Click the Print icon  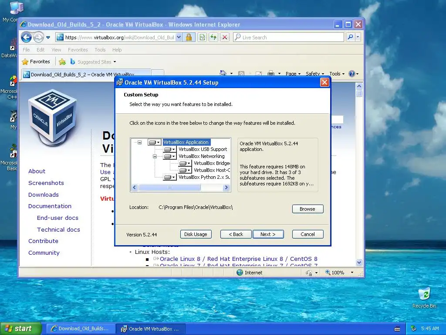[271, 73]
